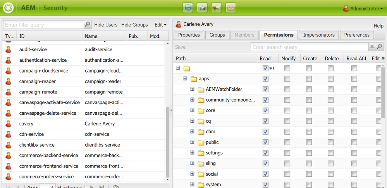The width and height of the screenshot is (387, 188).
Task: Open the Preferences tab
Action: pyautogui.click(x=357, y=35)
